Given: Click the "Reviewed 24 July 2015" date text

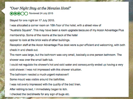Looking at the screenshot, I should pyautogui.click(x=41, y=13).
